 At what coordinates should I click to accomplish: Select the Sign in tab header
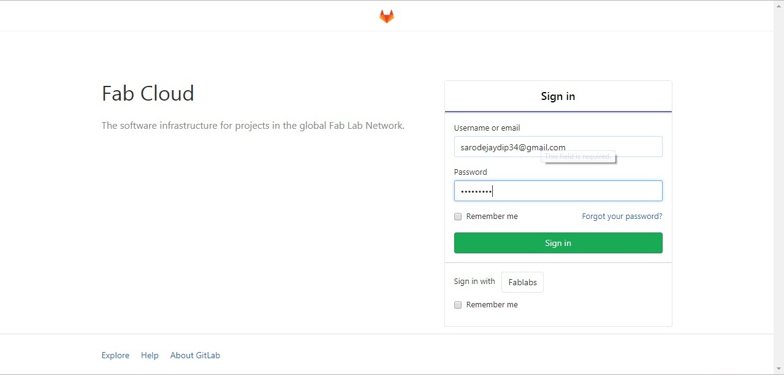click(558, 96)
